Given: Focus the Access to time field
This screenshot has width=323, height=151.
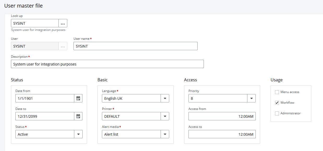Looking at the screenshot, I should (222, 134).
